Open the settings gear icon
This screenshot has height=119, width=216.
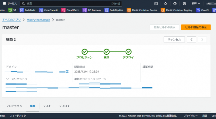[x=184, y=4]
